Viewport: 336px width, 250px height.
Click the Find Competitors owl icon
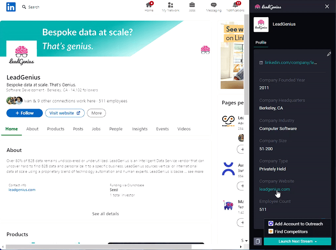271,232
